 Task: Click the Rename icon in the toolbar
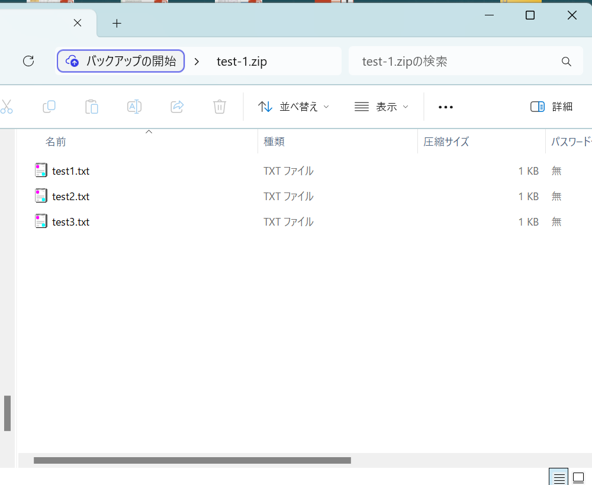point(134,107)
